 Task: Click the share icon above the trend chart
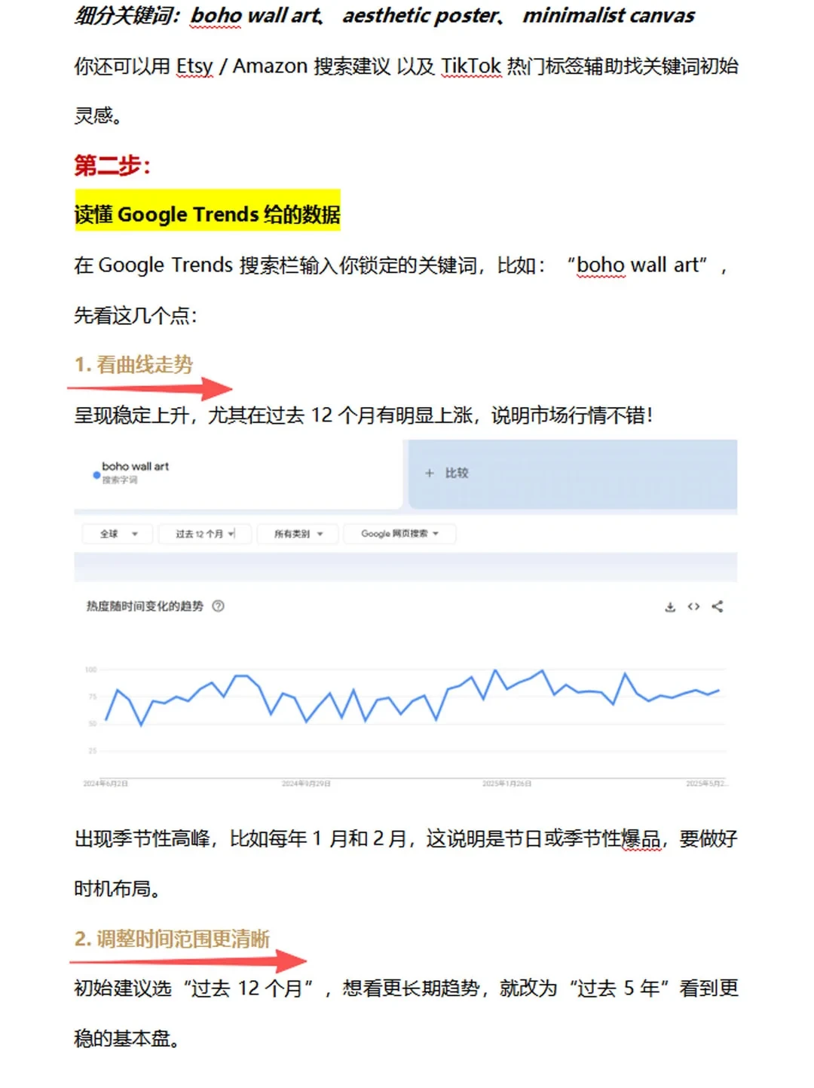point(718,606)
